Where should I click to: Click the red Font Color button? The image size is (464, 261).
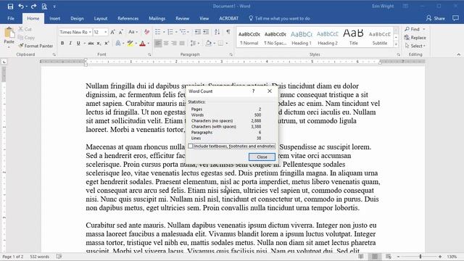point(142,43)
